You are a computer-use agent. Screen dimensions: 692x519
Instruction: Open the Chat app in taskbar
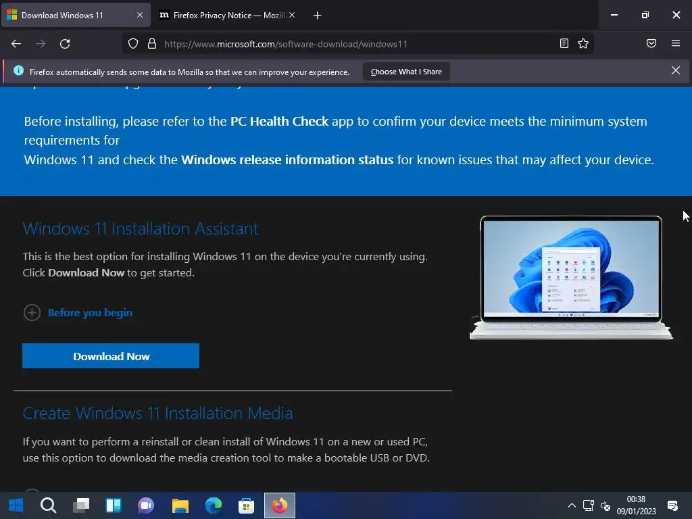point(146,505)
